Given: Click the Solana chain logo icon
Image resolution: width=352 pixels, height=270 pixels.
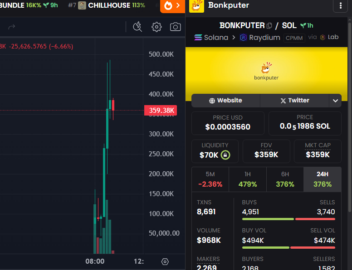Looking at the screenshot, I should point(198,37).
